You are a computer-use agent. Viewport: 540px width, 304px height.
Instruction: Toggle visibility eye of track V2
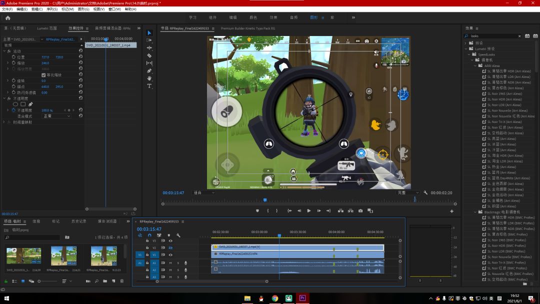[170, 248]
